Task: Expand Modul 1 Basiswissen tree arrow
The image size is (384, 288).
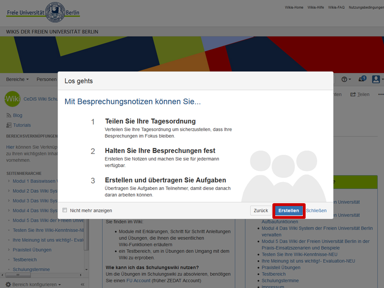Action: click(9, 181)
